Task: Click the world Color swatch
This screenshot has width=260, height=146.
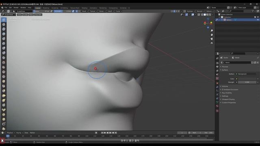Action: (247, 79)
